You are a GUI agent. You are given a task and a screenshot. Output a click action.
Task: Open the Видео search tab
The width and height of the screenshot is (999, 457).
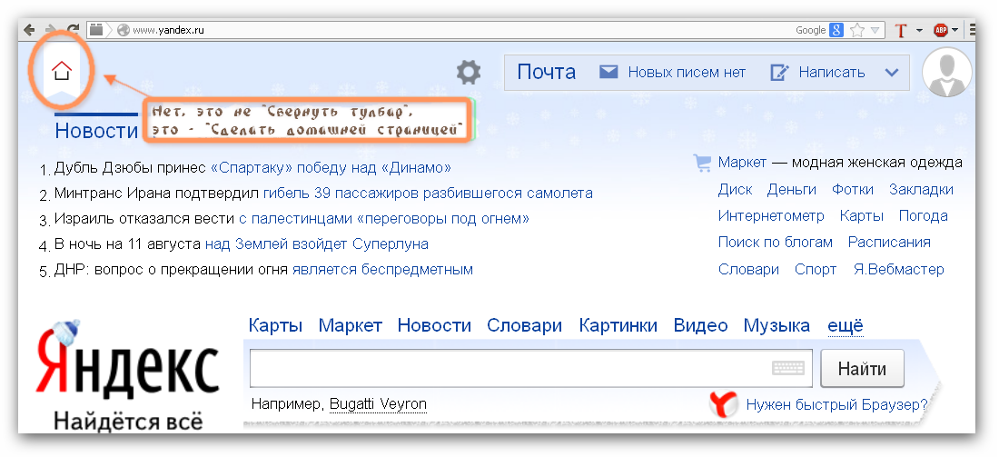point(700,325)
